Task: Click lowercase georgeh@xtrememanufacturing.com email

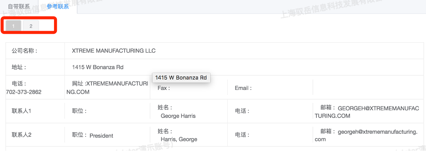Action: (367, 135)
